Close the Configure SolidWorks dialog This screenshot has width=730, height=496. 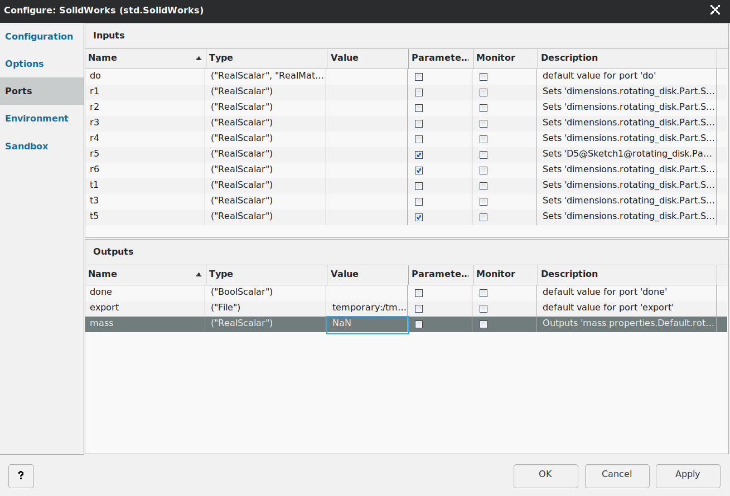point(714,9)
